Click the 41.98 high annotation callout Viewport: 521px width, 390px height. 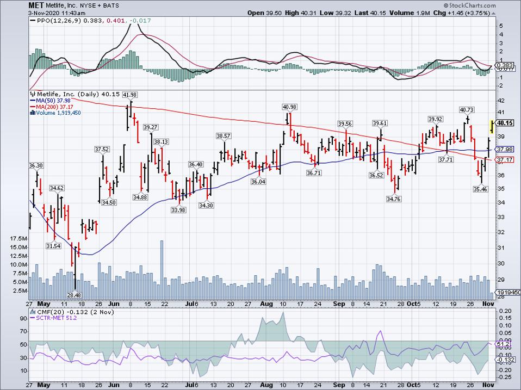coord(130,94)
